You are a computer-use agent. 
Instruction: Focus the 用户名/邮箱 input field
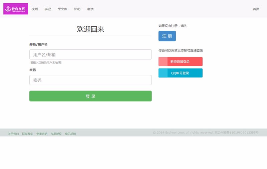(90, 54)
